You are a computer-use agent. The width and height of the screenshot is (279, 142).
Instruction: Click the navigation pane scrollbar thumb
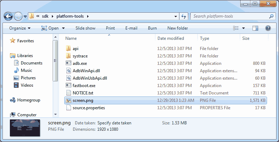coord(55,61)
